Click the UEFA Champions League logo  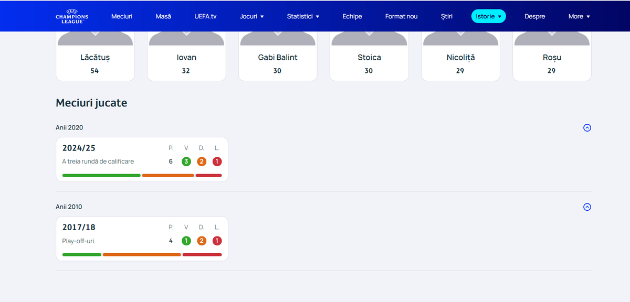[71, 16]
